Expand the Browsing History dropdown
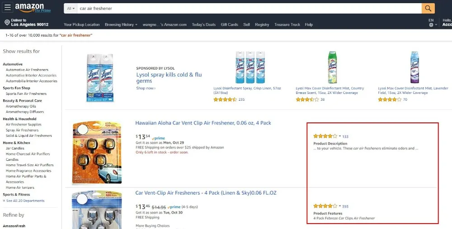This screenshot has height=229, width=452. click(x=121, y=25)
